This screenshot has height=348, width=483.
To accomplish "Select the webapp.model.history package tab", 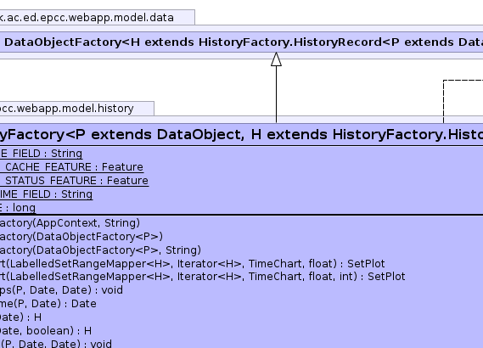I will (x=77, y=109).
